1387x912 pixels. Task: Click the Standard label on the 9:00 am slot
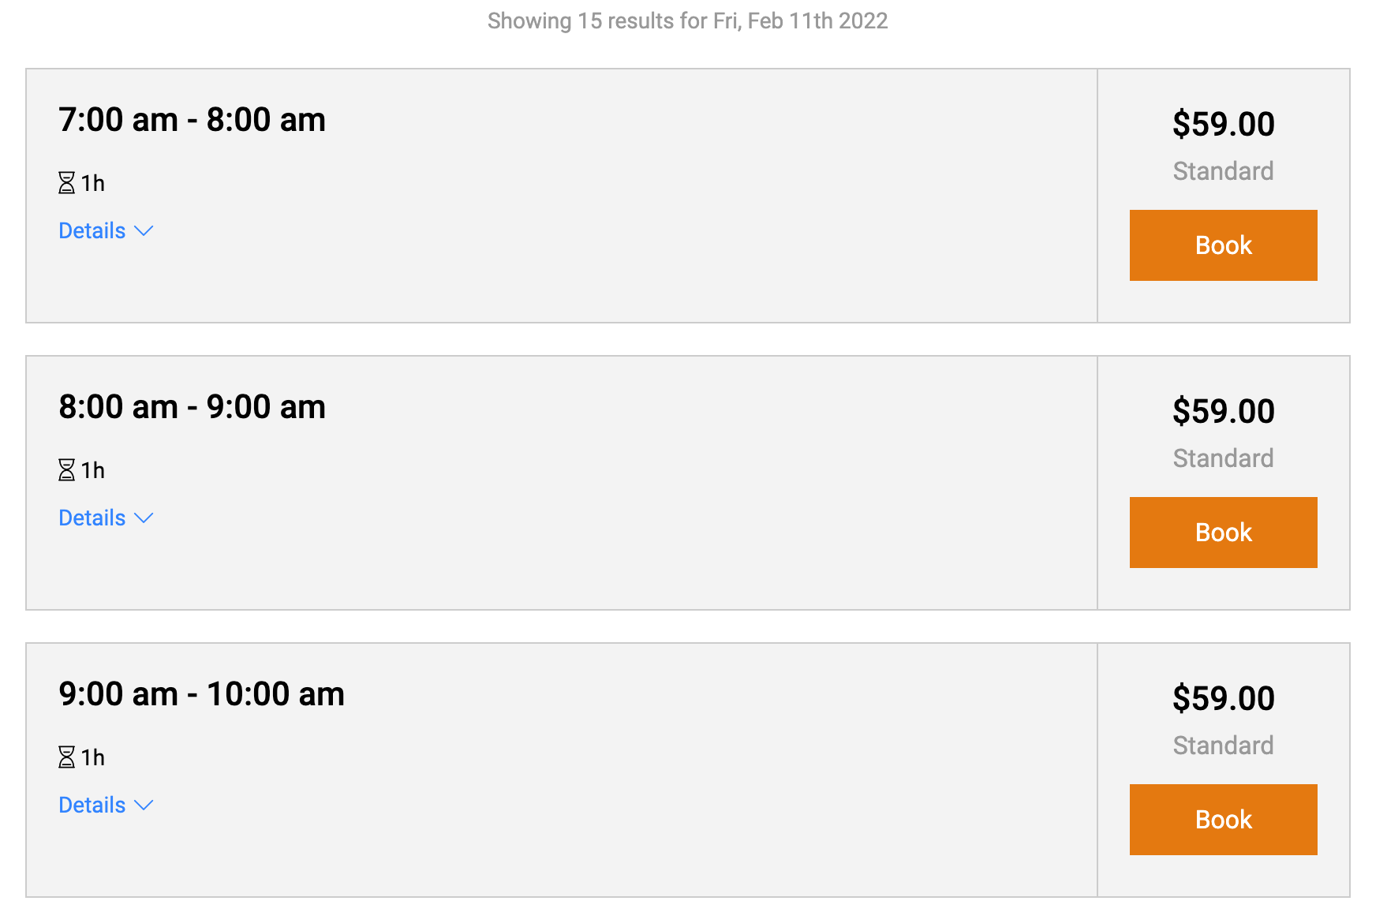point(1223,746)
